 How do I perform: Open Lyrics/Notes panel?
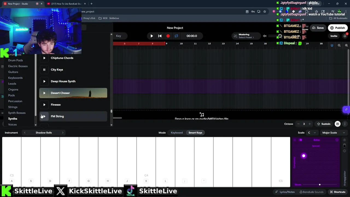285,192
